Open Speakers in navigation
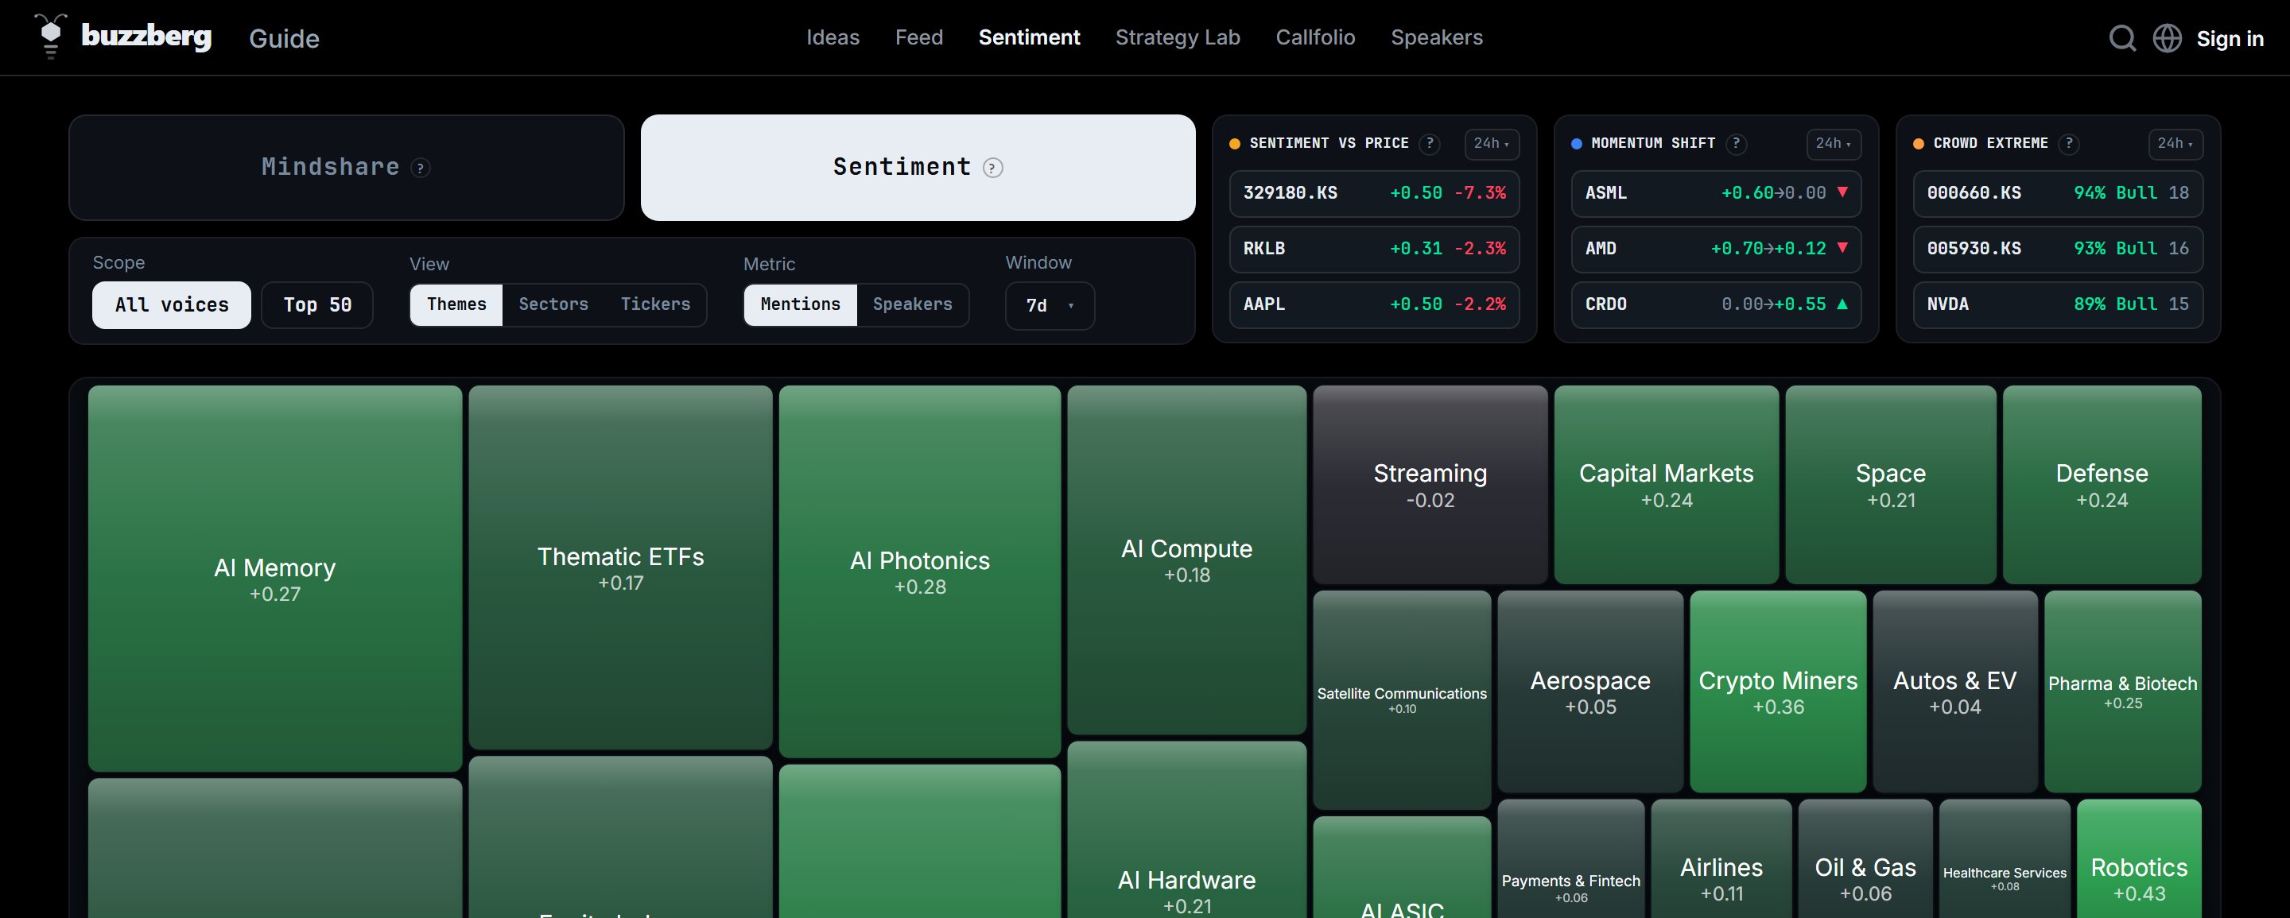The height and width of the screenshot is (918, 2290). [x=1437, y=37]
